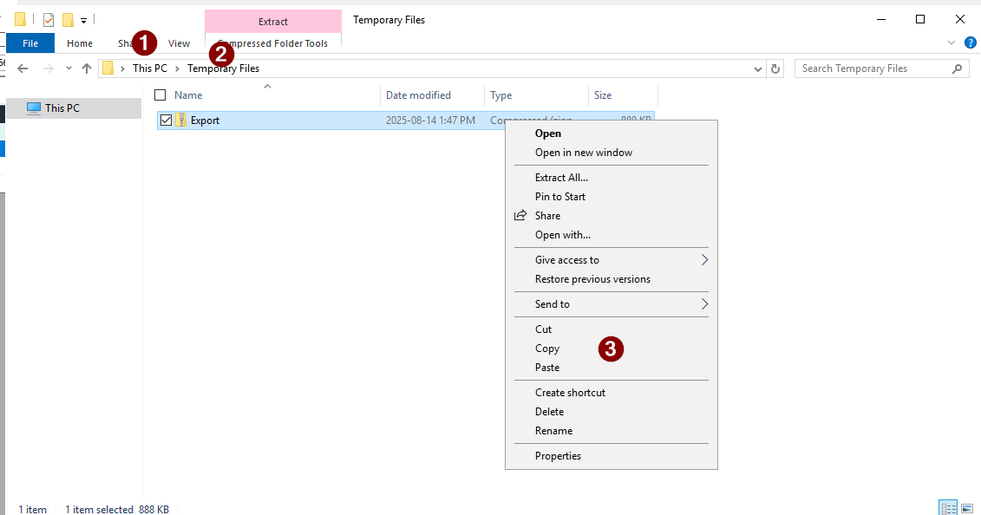Refresh the Temporary Files folder view

775,68
